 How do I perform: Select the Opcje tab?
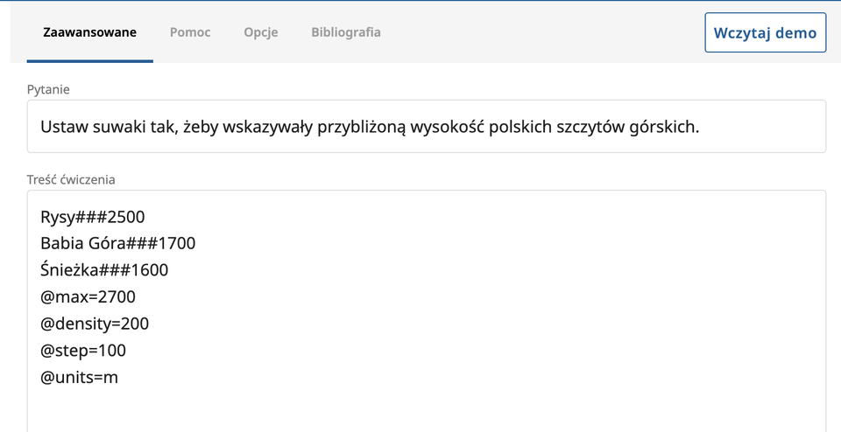(x=261, y=32)
